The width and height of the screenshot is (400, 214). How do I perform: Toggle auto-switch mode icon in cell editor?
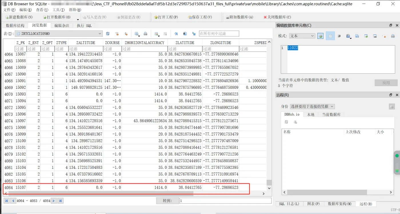[x=320, y=36]
